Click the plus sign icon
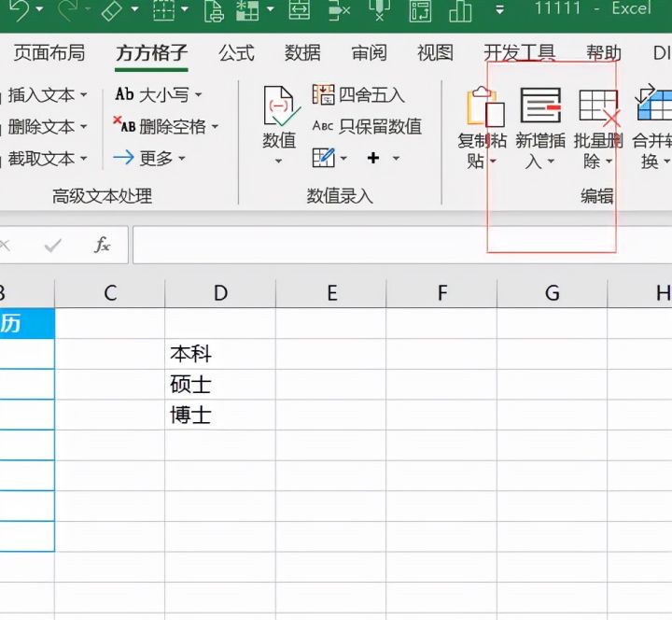 coord(373,158)
